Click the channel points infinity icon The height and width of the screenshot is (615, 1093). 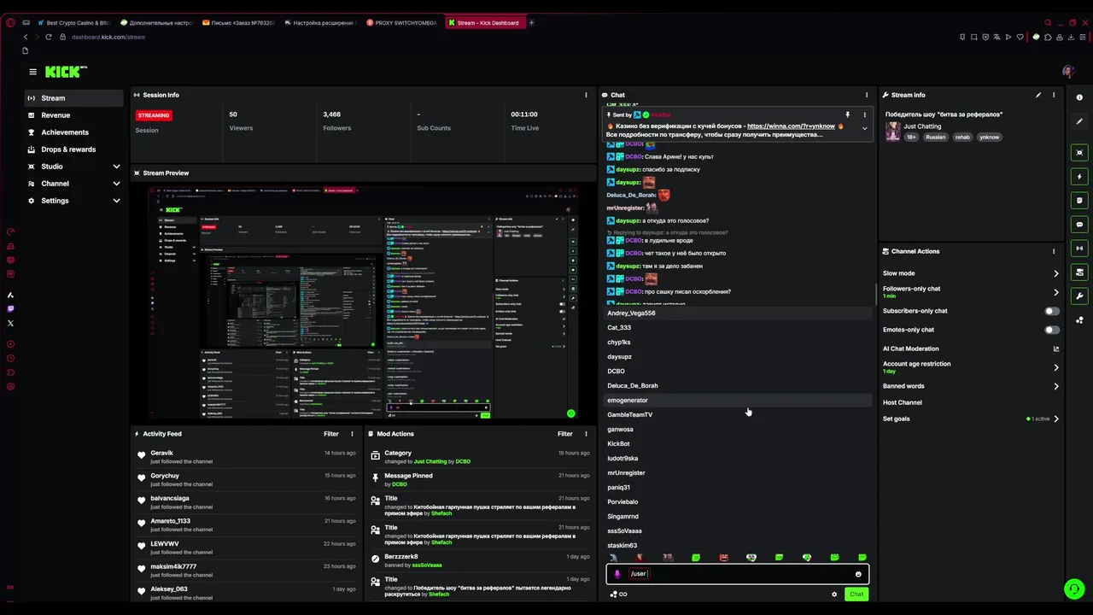[622, 594]
